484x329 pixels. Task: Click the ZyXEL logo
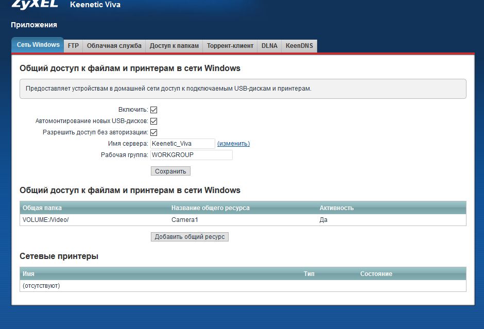35,4
